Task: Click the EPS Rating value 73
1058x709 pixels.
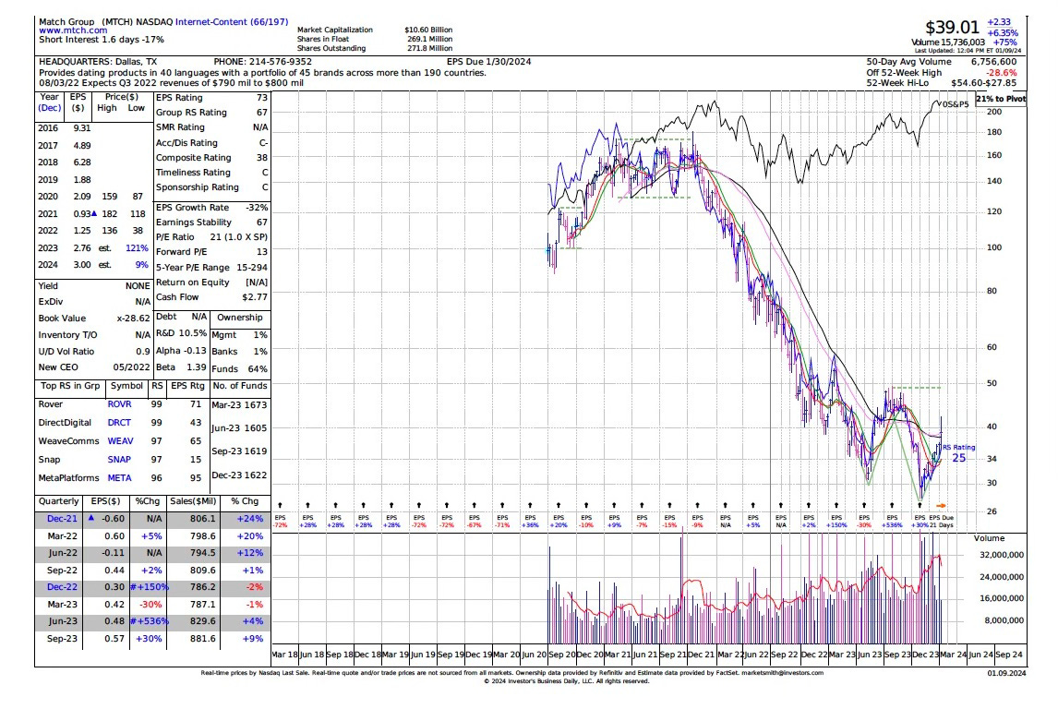Action: [x=262, y=97]
